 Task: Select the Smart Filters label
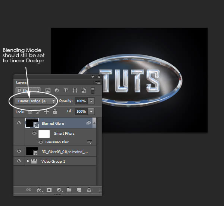64,134
